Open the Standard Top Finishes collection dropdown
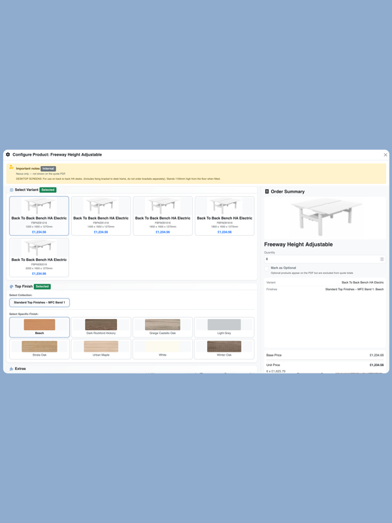This screenshot has width=392, height=523. [39, 303]
